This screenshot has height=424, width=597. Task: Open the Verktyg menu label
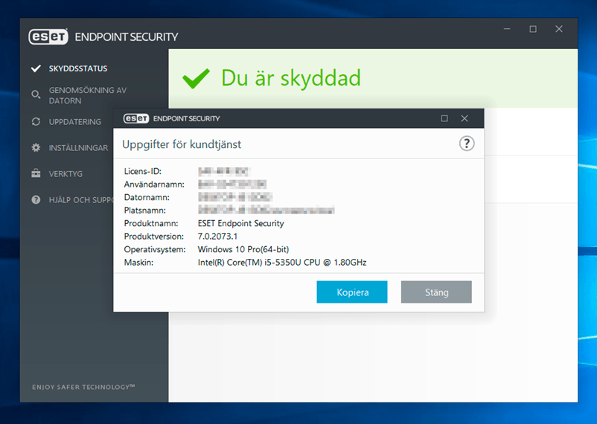66,174
